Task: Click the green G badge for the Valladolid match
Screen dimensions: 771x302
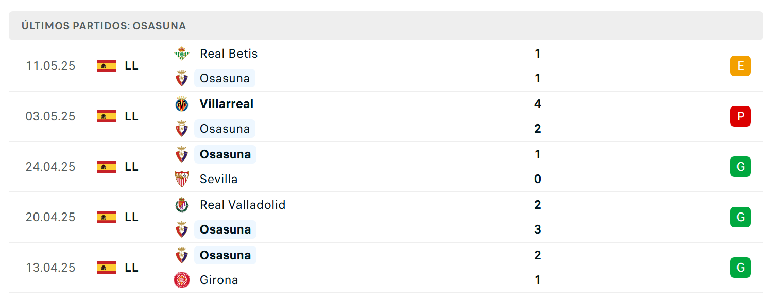Action: click(x=741, y=217)
